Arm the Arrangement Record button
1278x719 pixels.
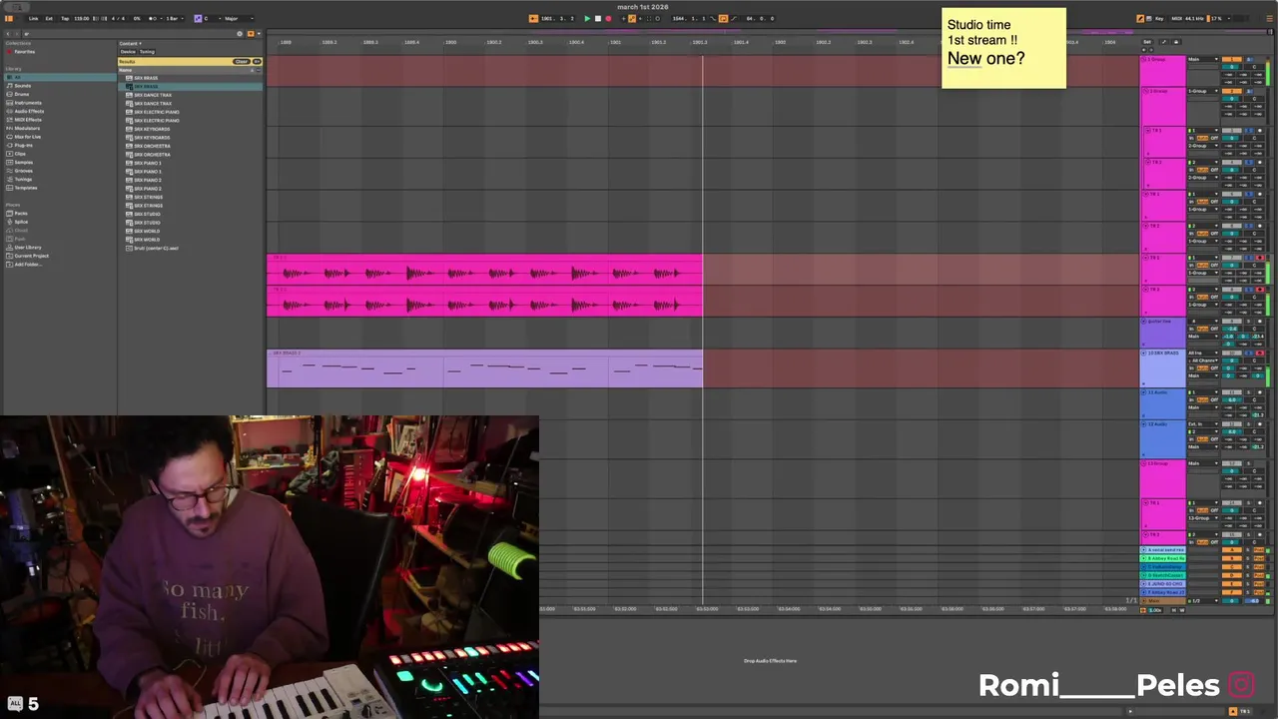click(x=608, y=18)
